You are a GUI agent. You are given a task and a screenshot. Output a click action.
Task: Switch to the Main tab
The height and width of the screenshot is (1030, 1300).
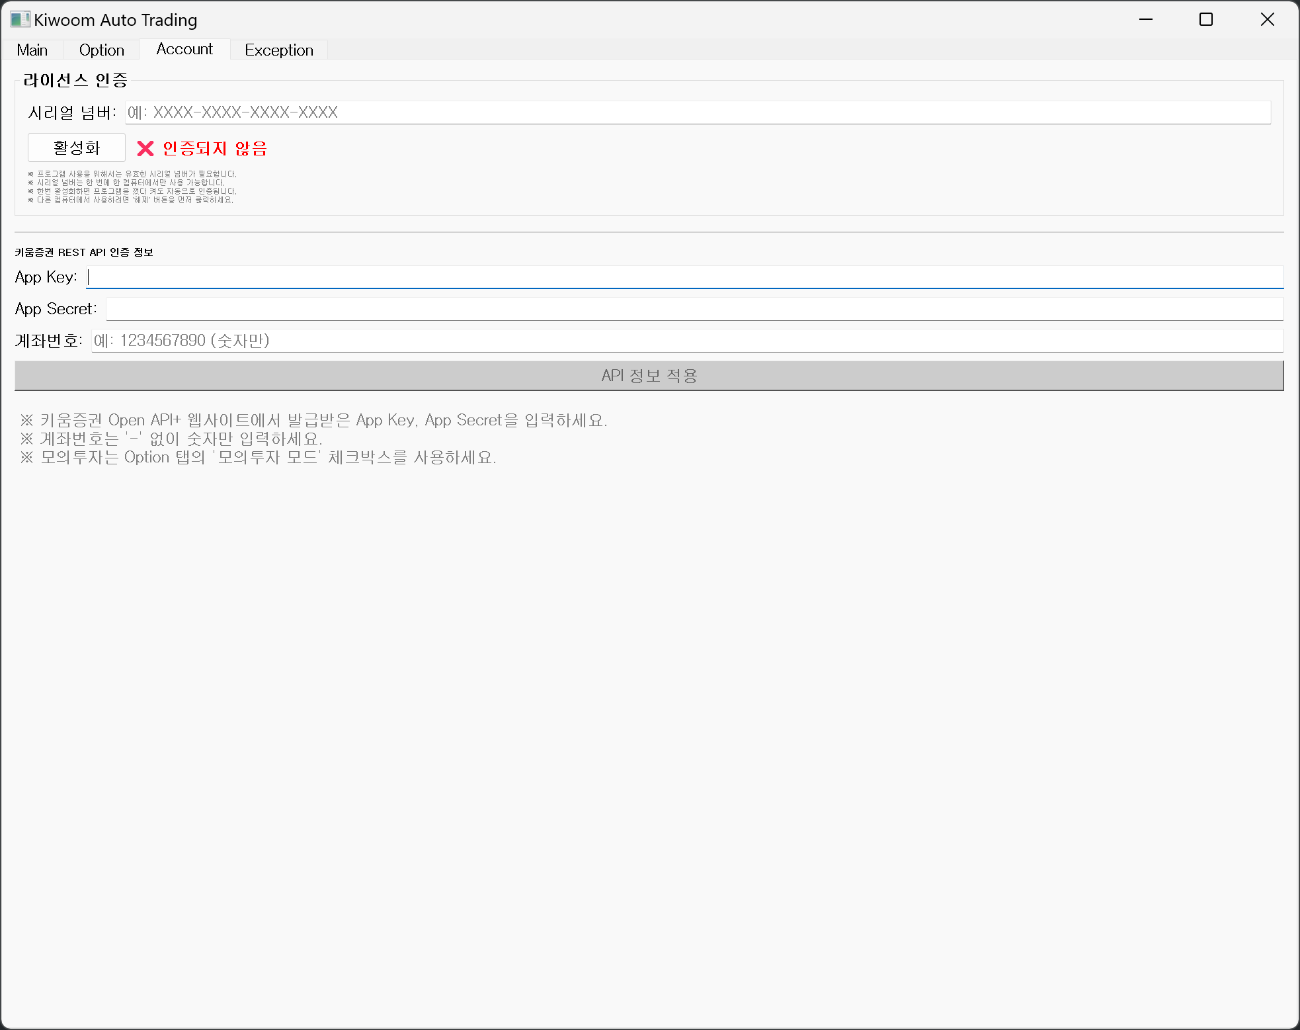pos(32,50)
